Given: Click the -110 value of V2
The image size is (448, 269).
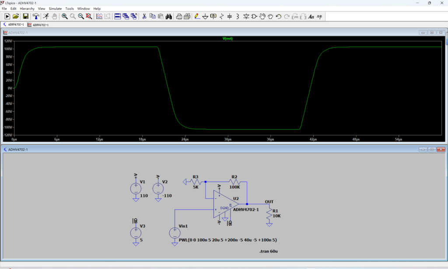Looking at the screenshot, I should (x=167, y=196).
